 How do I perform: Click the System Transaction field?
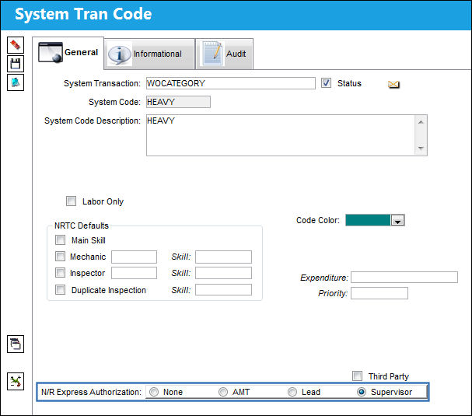tap(231, 83)
